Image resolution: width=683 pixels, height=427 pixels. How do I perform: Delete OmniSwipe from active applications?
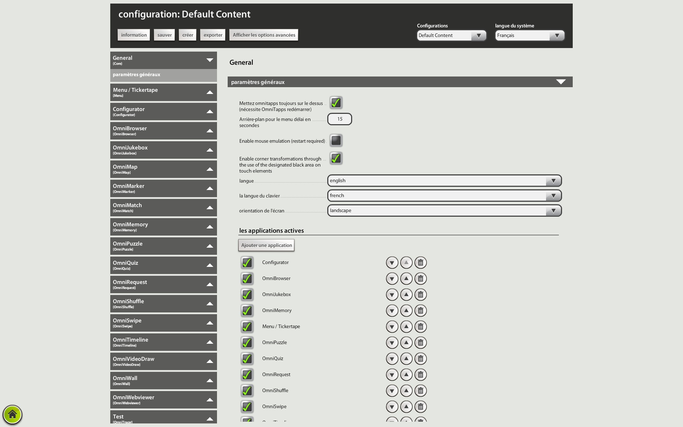(x=420, y=407)
